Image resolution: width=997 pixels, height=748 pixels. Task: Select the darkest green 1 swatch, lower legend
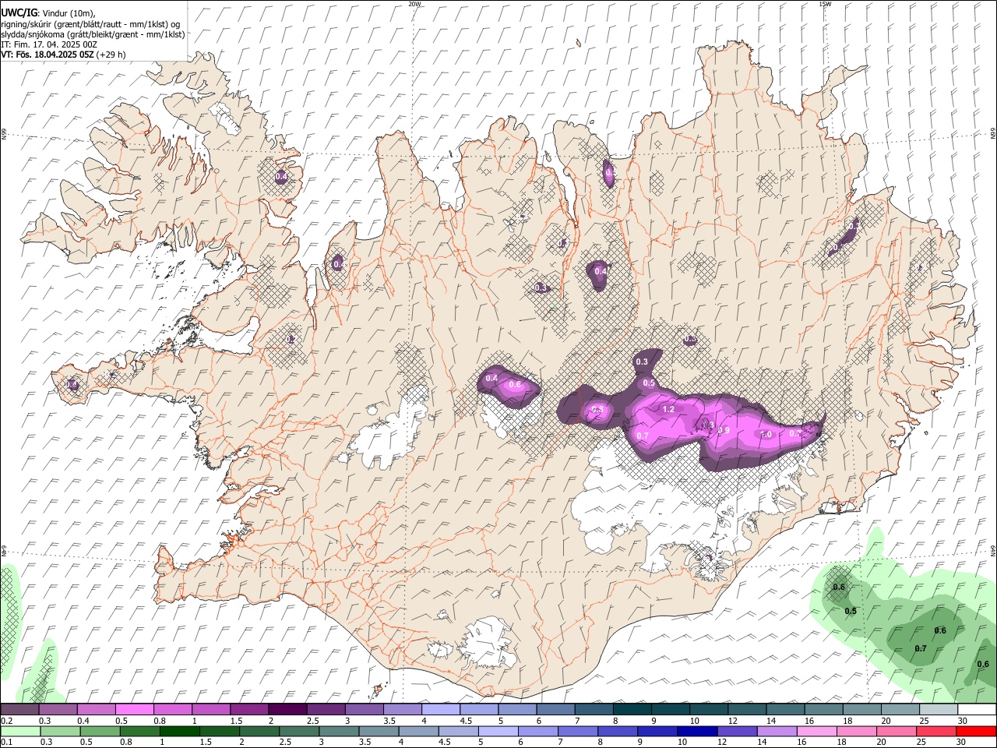click(x=179, y=731)
